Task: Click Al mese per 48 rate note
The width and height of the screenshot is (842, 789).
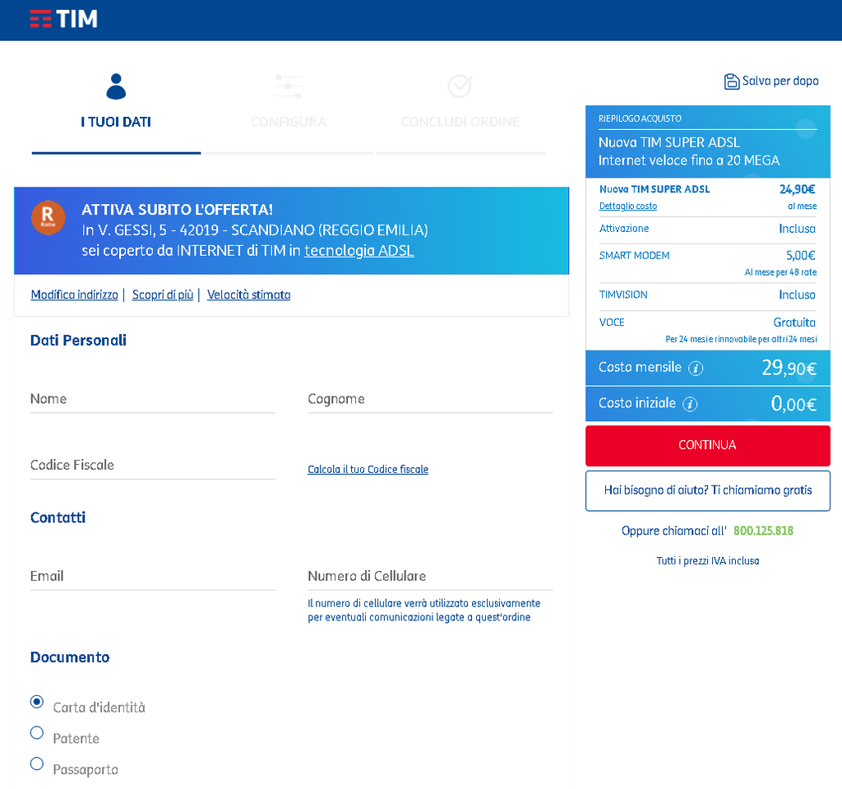Action: point(780,272)
